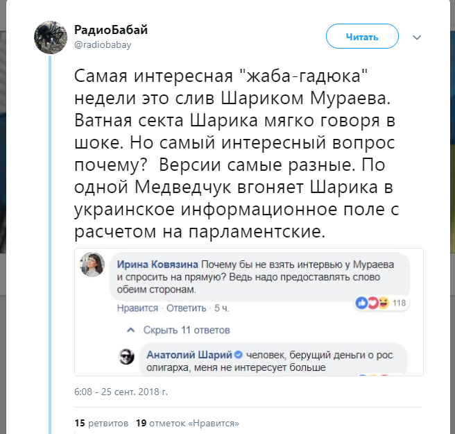Click the red heart reaction icon
Image resolution: width=455 pixels, height=434 pixels.
click(x=371, y=303)
